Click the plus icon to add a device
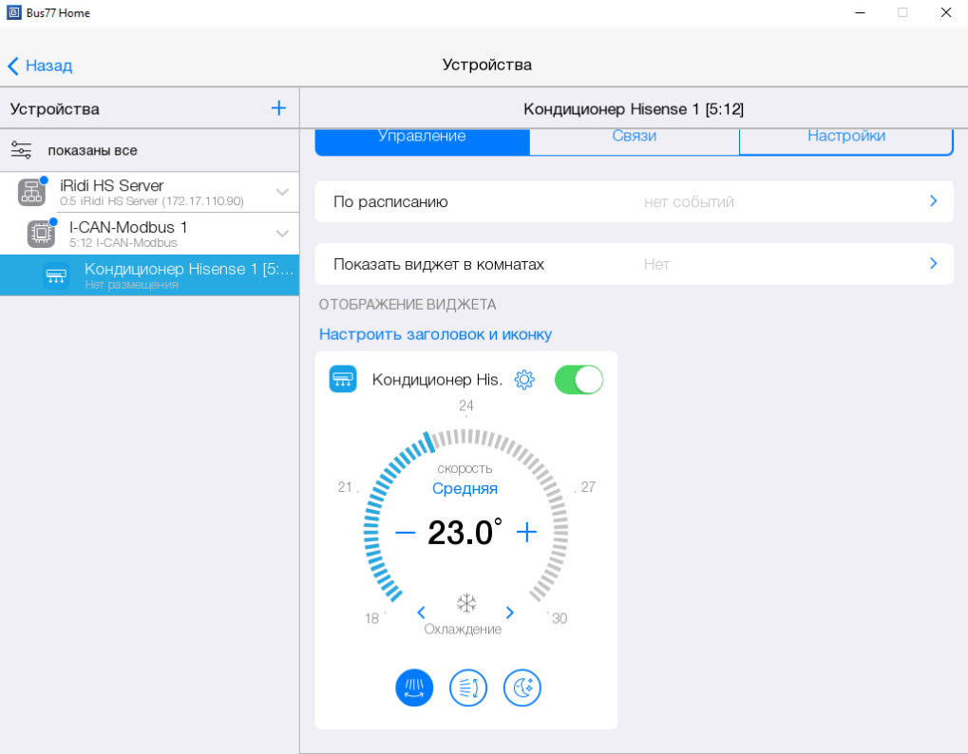 tap(278, 108)
